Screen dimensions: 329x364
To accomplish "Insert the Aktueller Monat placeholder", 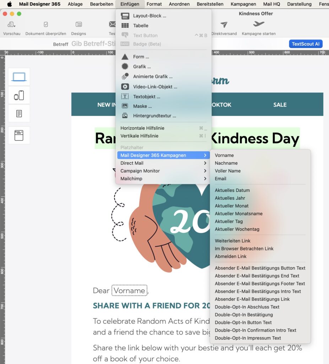I will (x=260, y=206).
